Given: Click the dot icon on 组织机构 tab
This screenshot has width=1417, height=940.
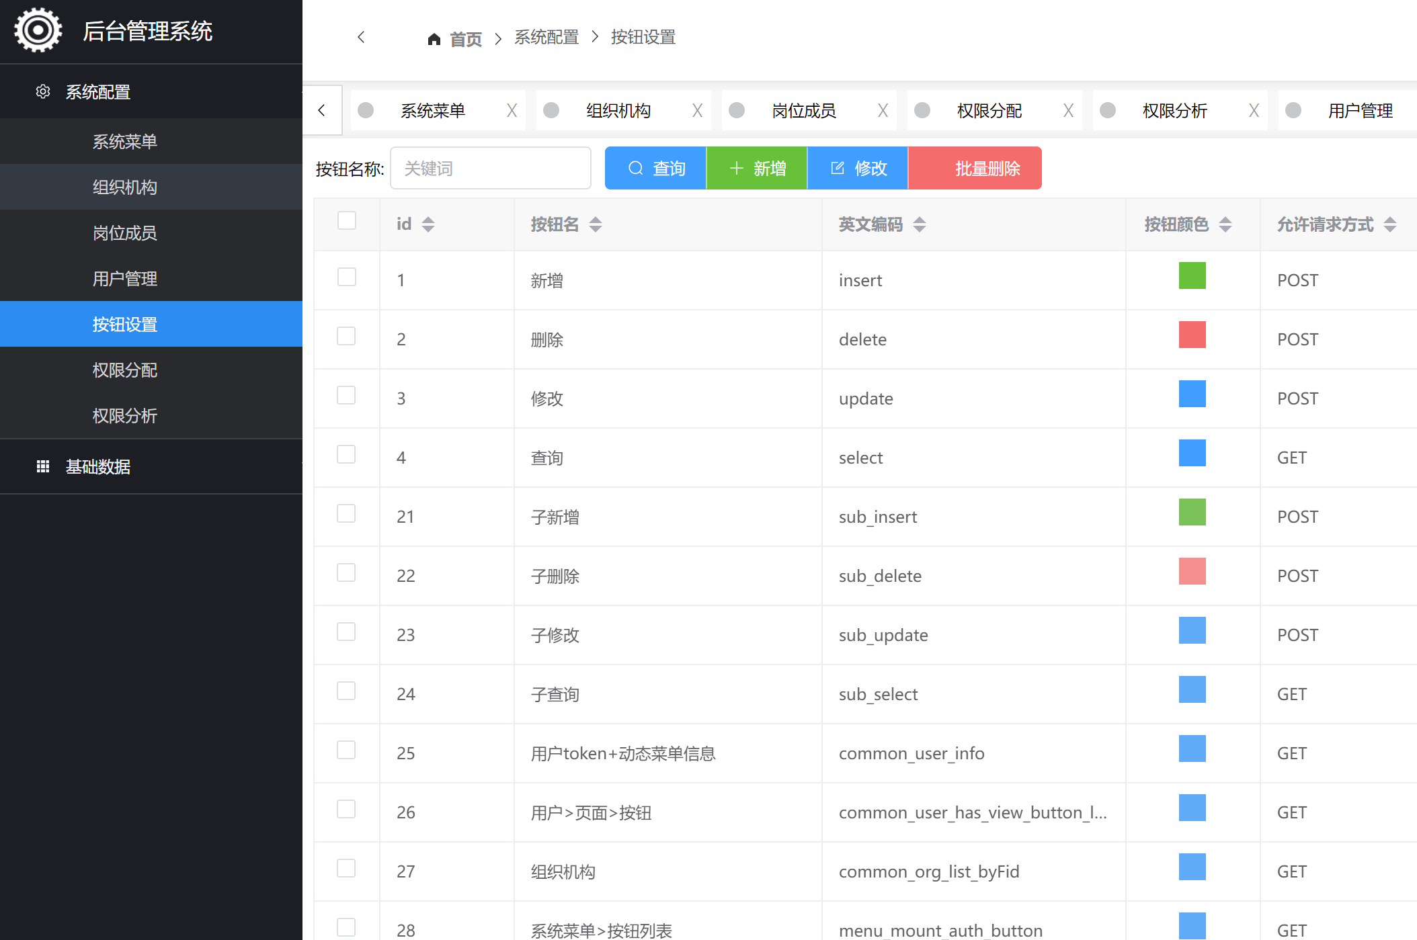Looking at the screenshot, I should 551,110.
